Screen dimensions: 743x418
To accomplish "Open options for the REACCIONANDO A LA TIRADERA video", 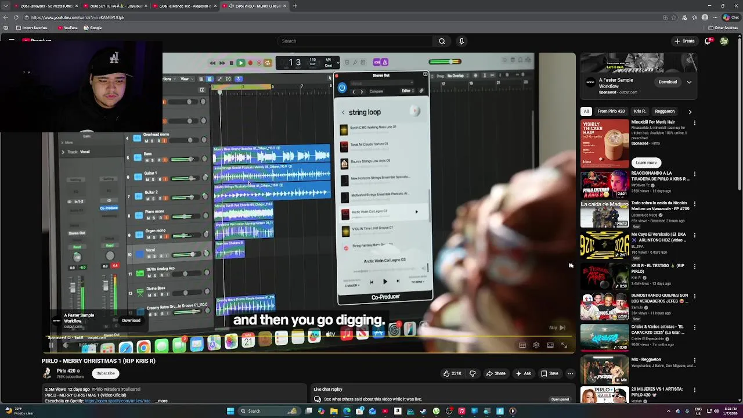I will point(695,174).
